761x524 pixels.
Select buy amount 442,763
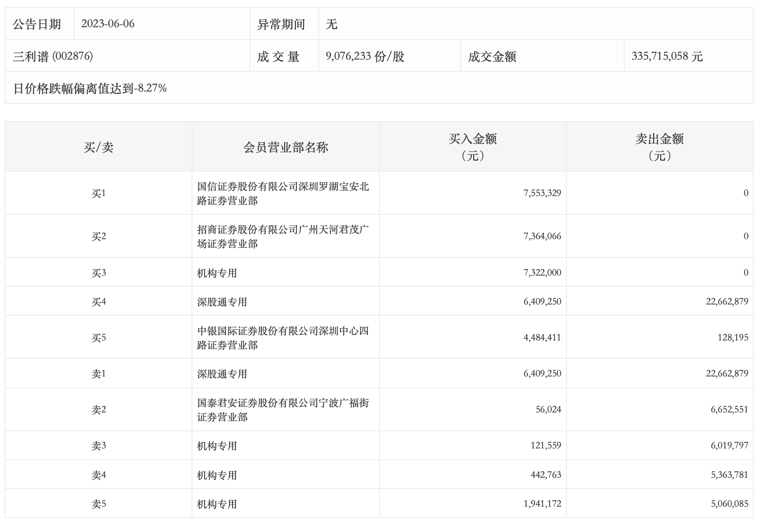click(546, 475)
